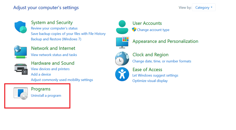Click the System and Security shield icon
The width and height of the screenshot is (236, 130).
pos(21,27)
